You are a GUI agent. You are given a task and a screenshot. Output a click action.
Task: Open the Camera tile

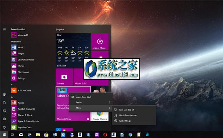click(64, 77)
